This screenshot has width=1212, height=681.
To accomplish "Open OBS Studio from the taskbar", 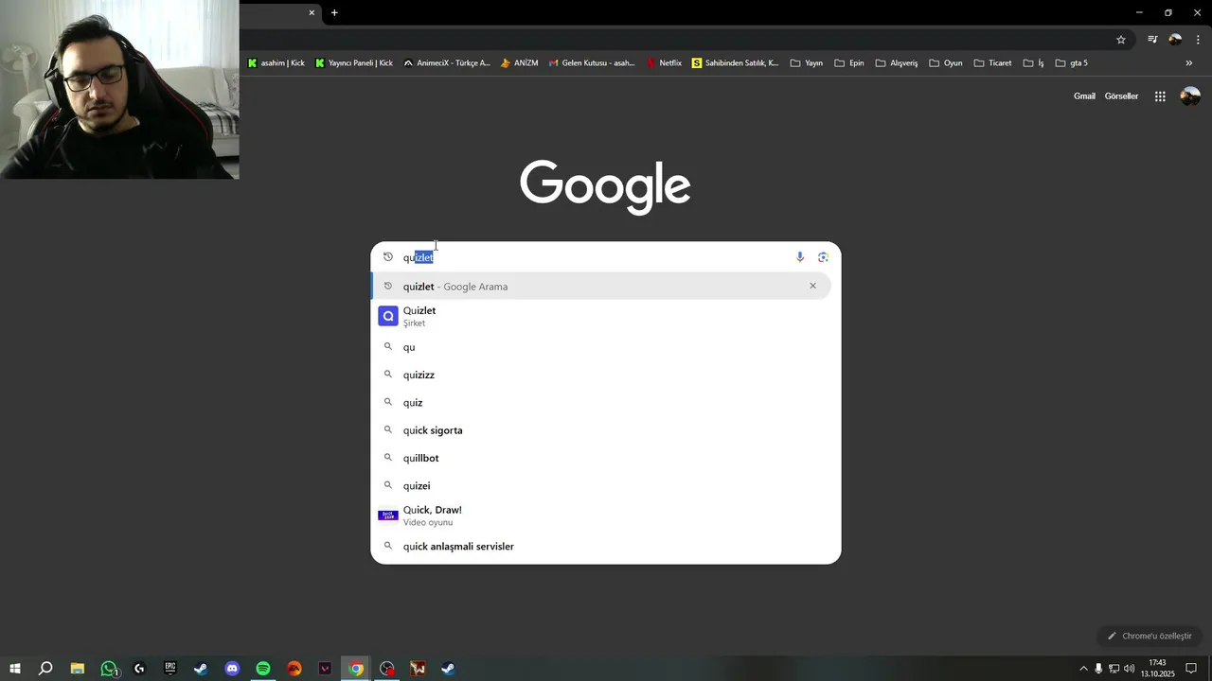I will 386,669.
